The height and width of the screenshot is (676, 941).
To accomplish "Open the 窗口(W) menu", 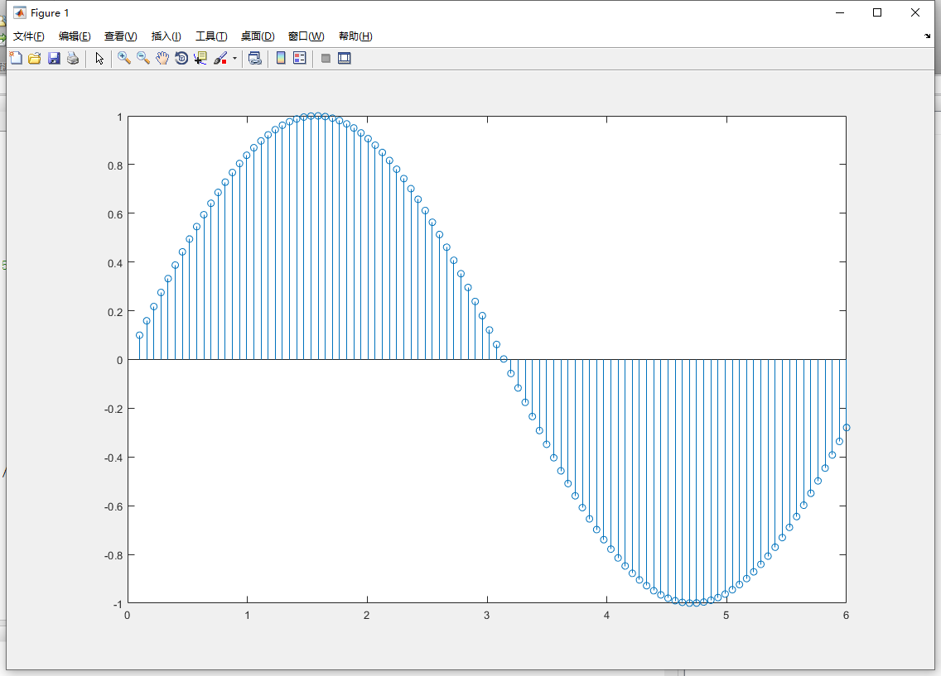I will pos(306,36).
